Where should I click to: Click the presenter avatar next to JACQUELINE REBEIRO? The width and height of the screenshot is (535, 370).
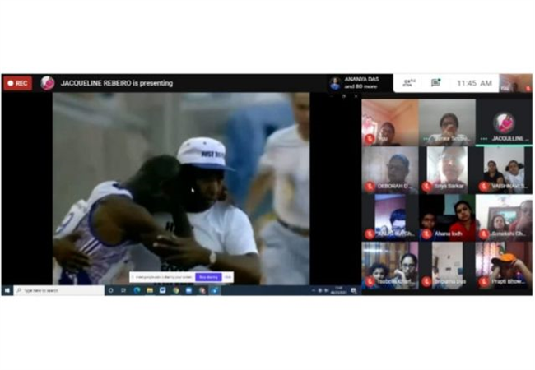pos(48,83)
